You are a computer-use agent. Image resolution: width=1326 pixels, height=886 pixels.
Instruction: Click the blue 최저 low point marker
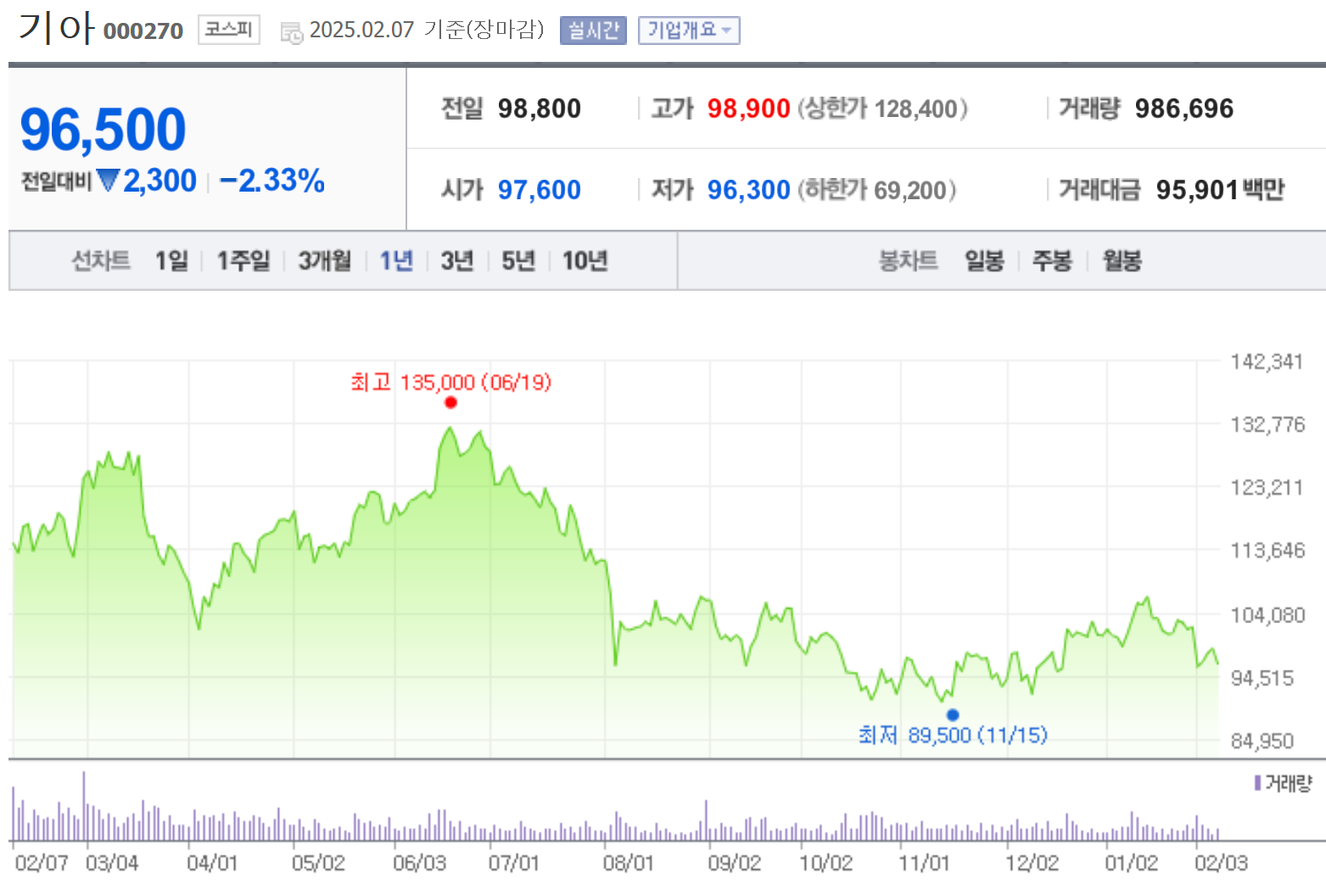click(953, 715)
